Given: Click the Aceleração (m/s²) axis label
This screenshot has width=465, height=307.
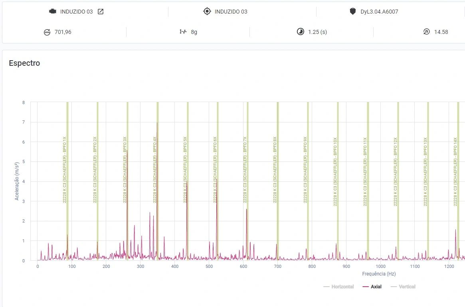Looking at the screenshot, I should coord(17,181).
